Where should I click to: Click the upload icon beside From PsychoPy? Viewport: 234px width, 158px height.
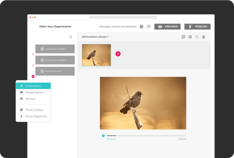tap(21, 116)
